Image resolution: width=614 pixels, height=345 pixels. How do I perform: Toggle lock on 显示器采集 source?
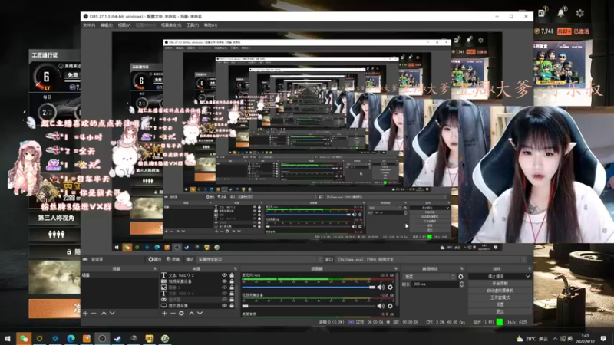point(232,305)
